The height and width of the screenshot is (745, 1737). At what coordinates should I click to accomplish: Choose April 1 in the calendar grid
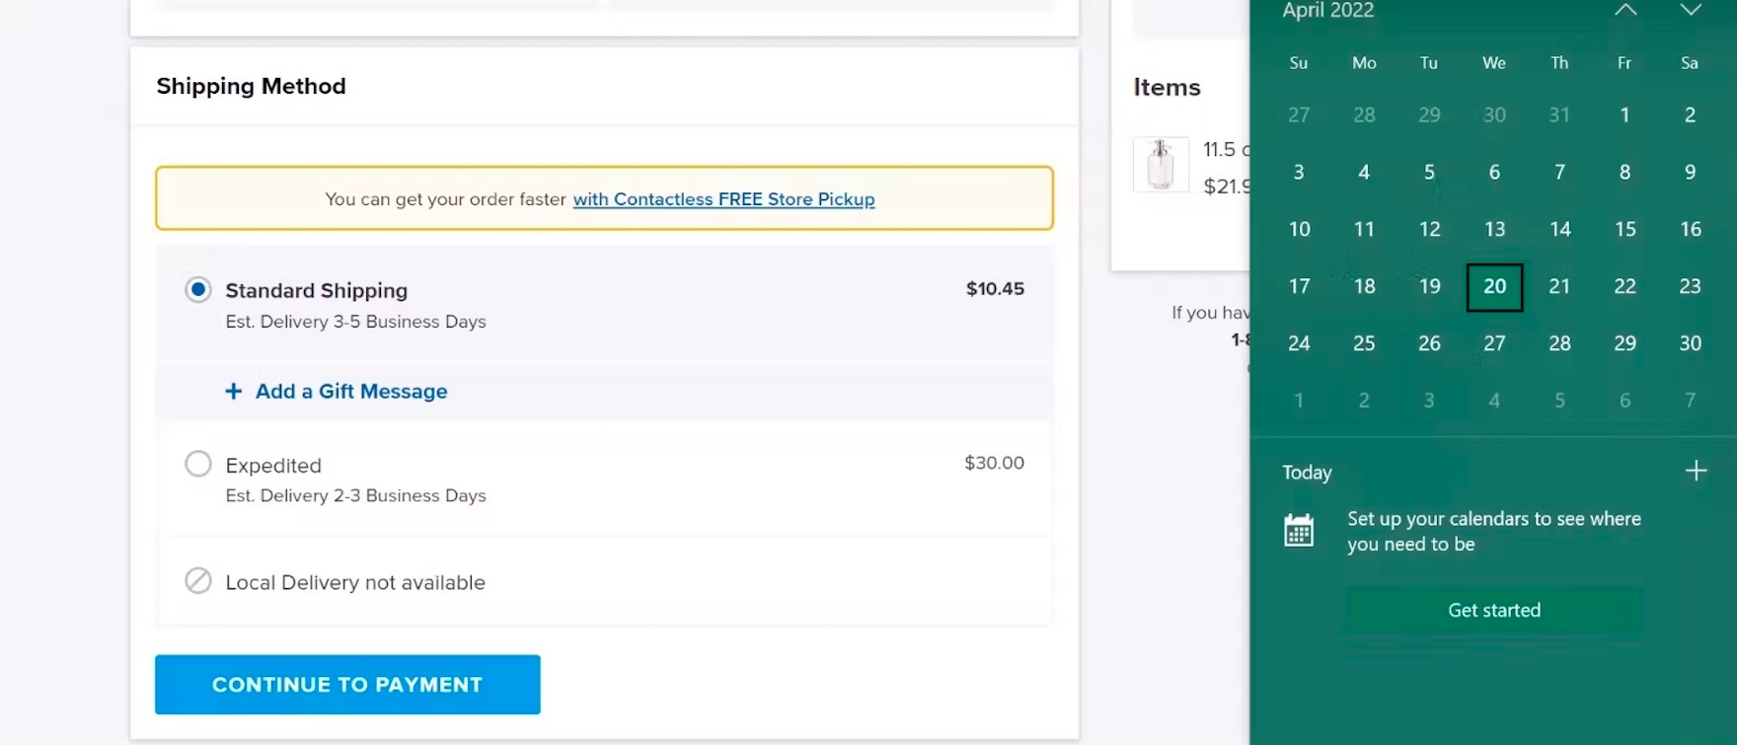(x=1624, y=114)
